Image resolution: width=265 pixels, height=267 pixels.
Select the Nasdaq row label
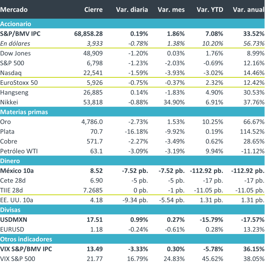click(11, 73)
